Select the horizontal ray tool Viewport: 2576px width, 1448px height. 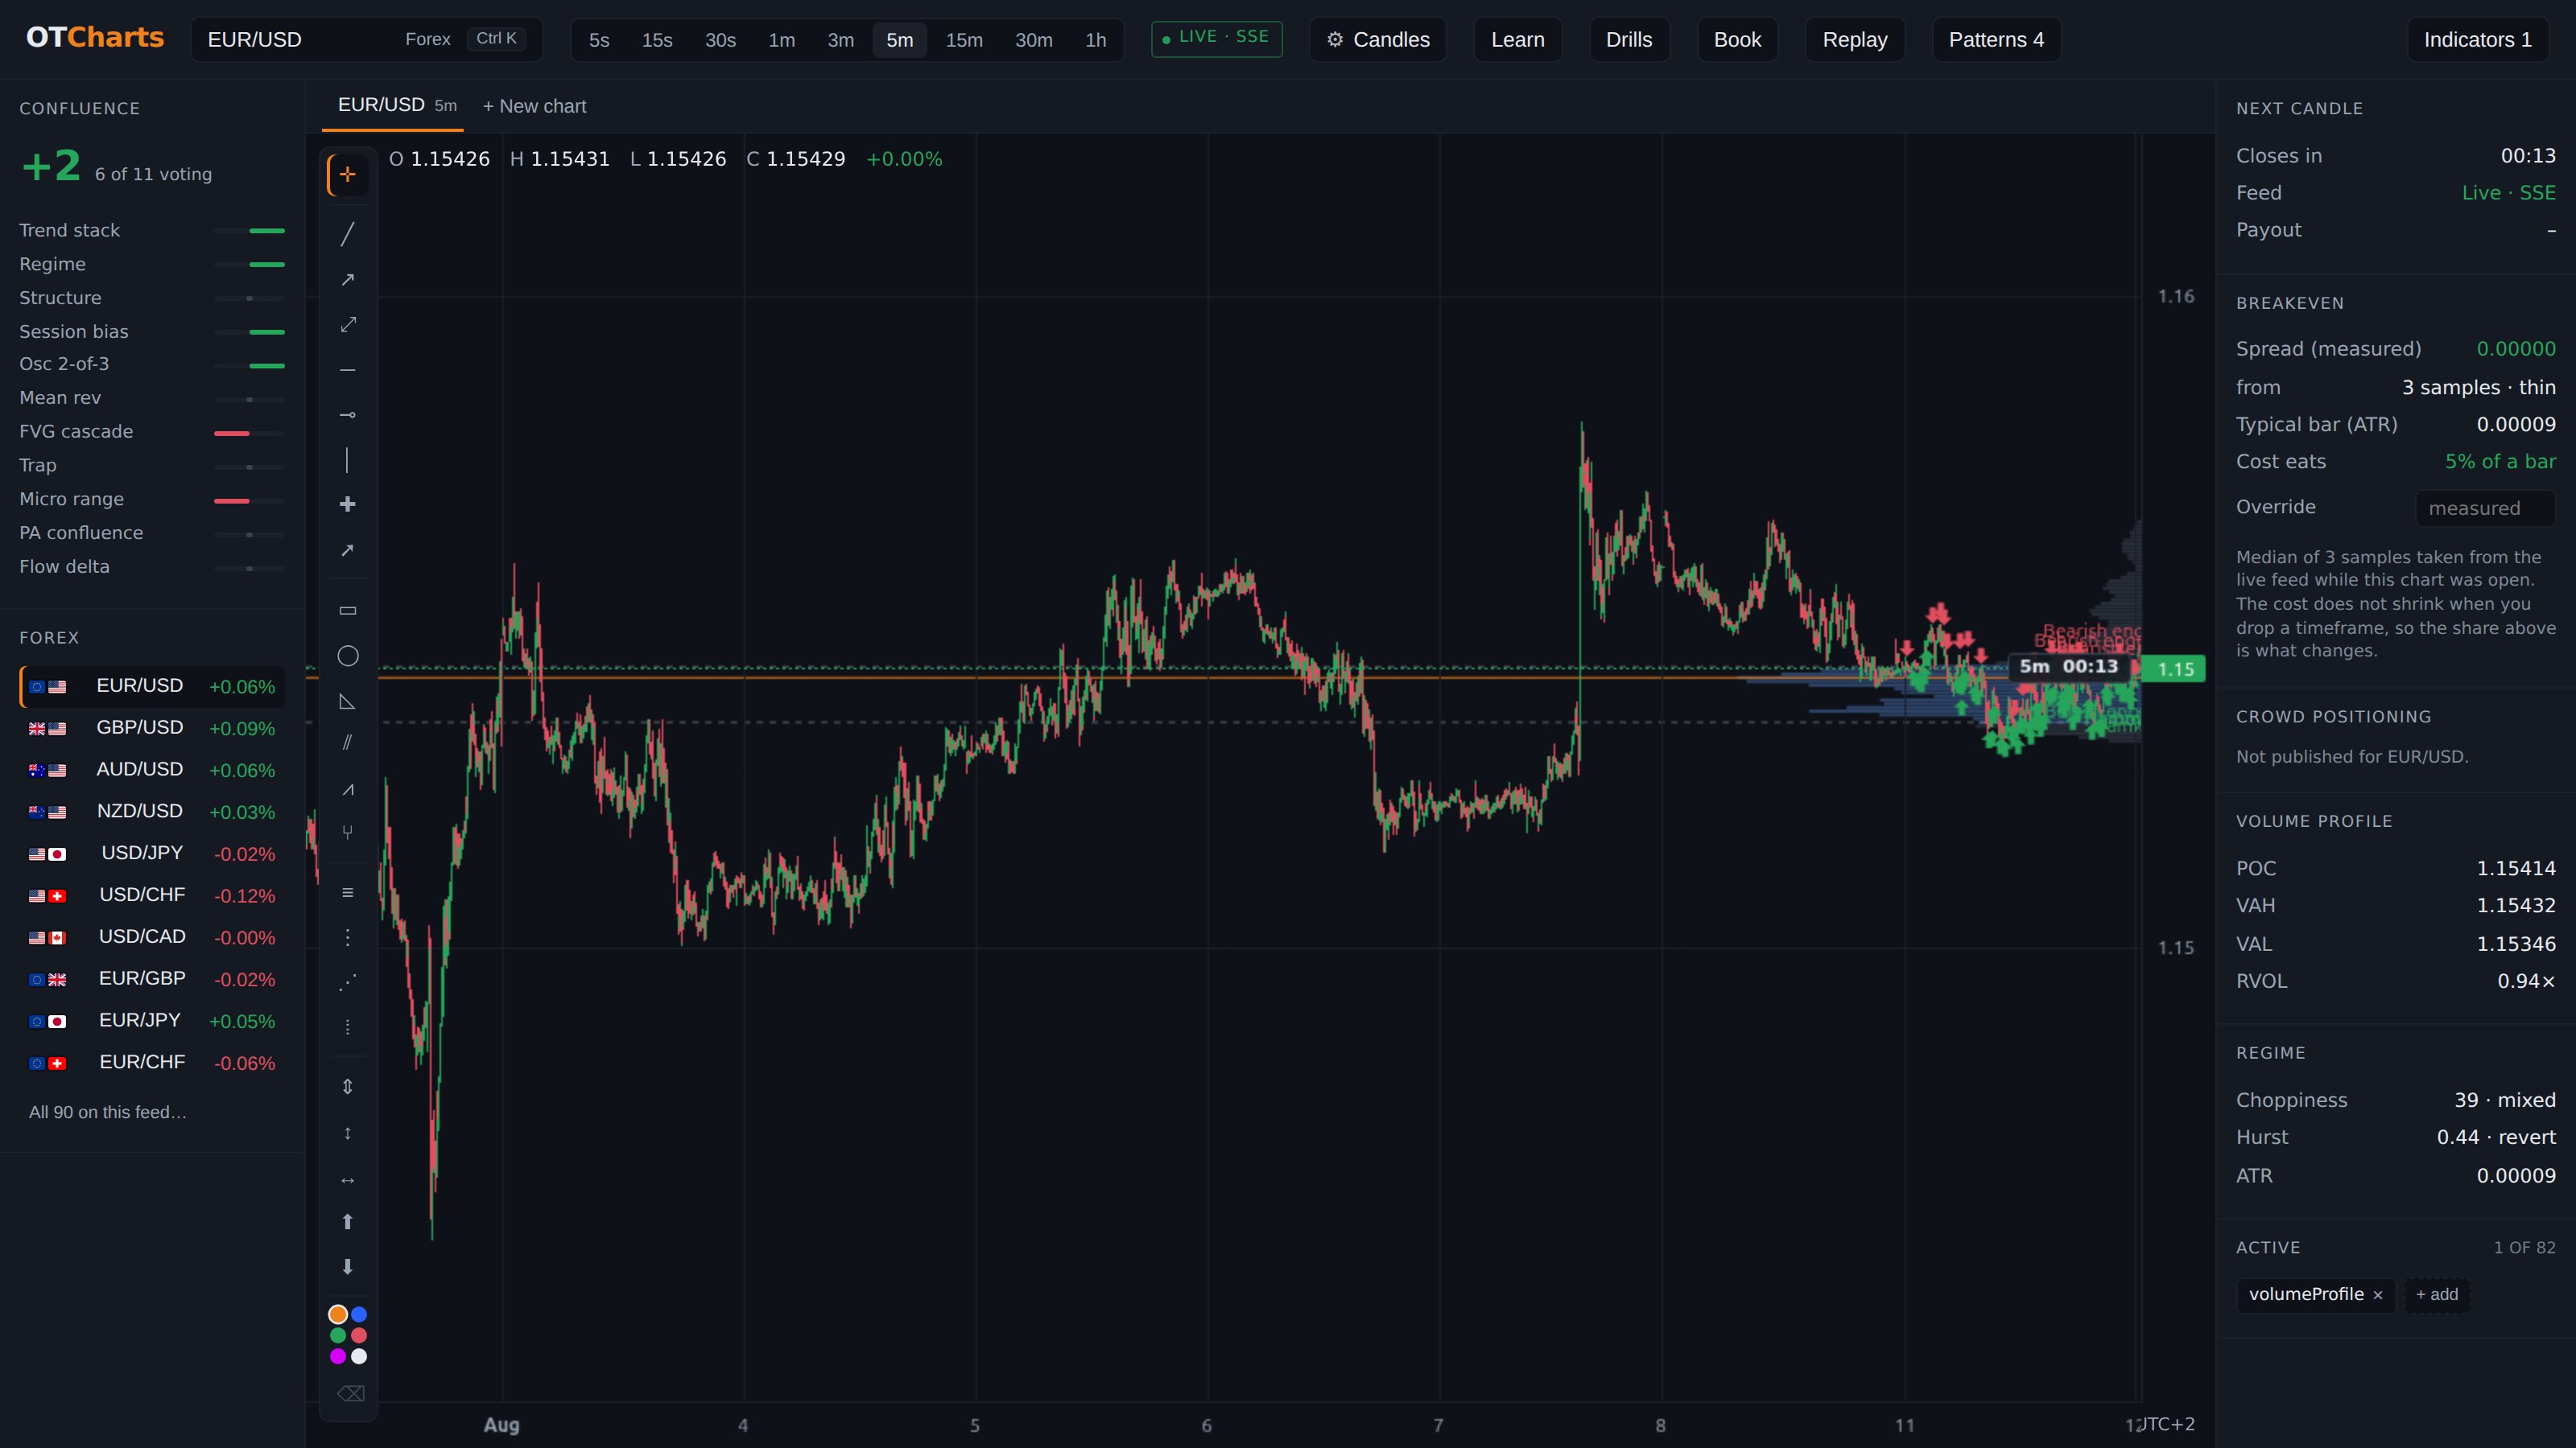coord(347,415)
